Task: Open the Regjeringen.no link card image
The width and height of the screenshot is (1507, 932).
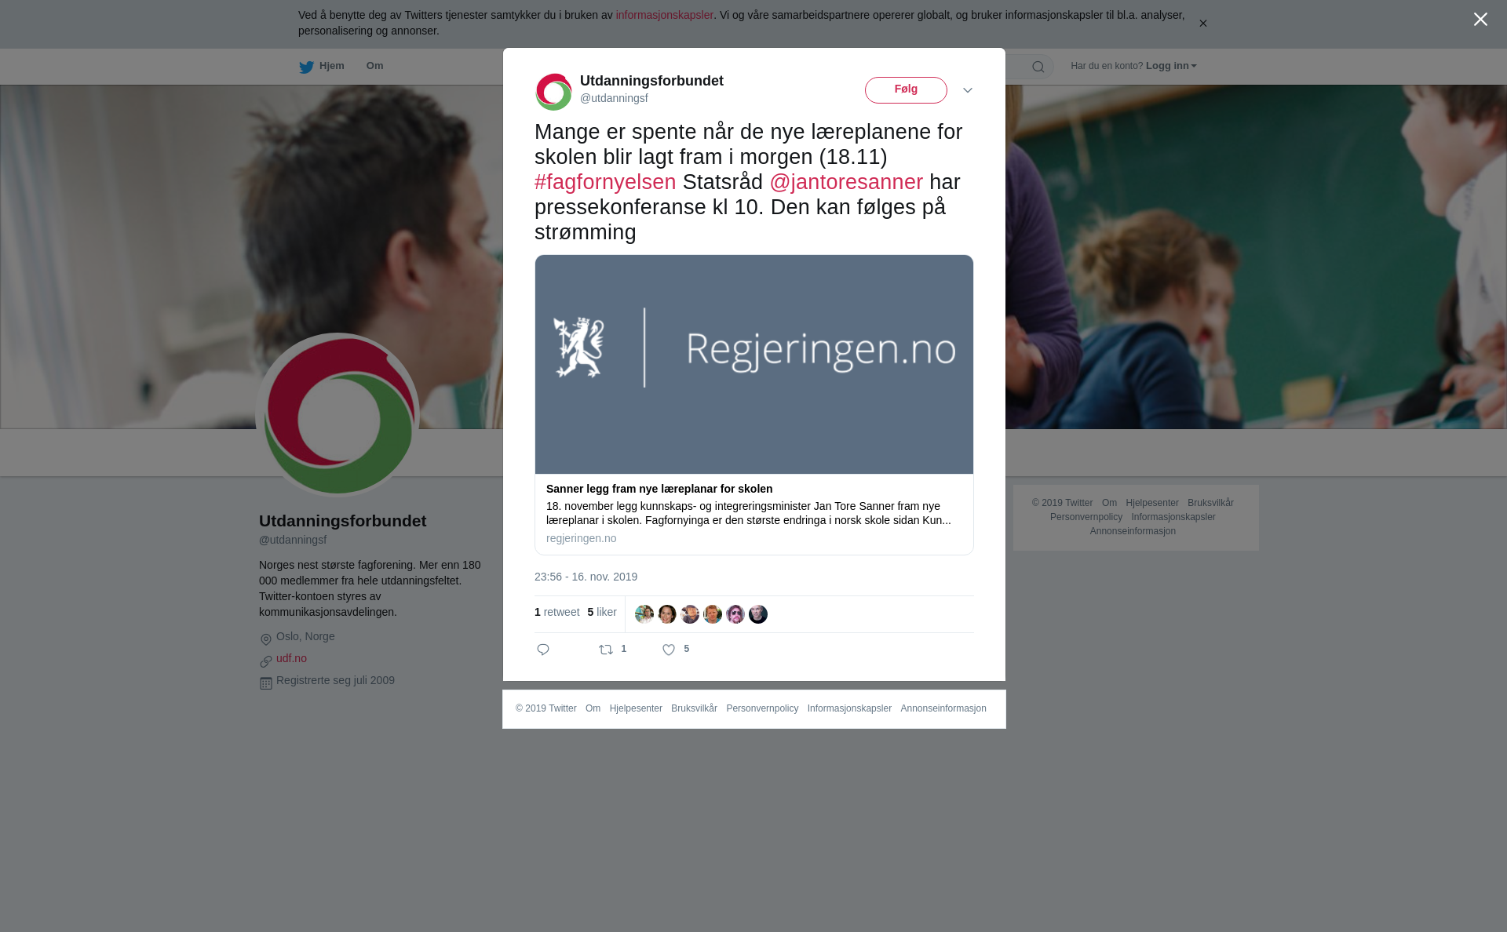Action: click(754, 364)
